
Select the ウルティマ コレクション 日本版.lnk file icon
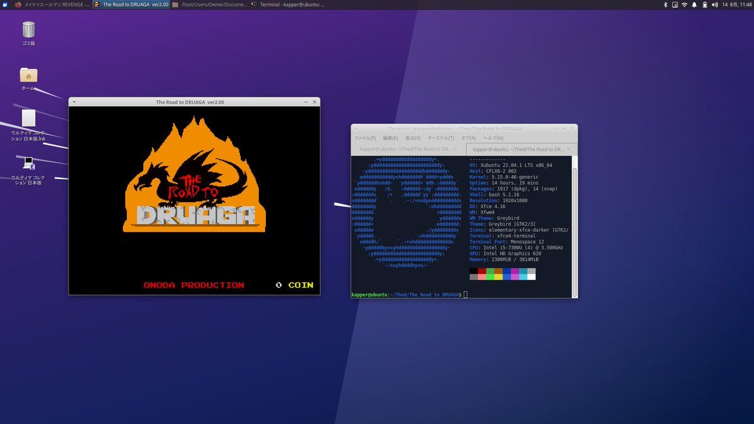pyautogui.click(x=28, y=118)
